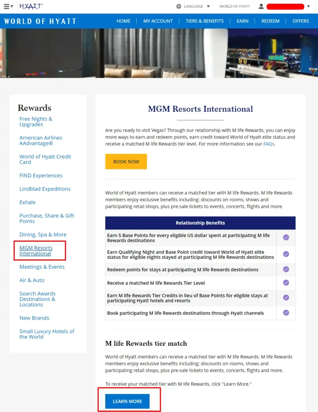Go to My Account in navigation
The image size is (318, 412).
[x=158, y=21]
